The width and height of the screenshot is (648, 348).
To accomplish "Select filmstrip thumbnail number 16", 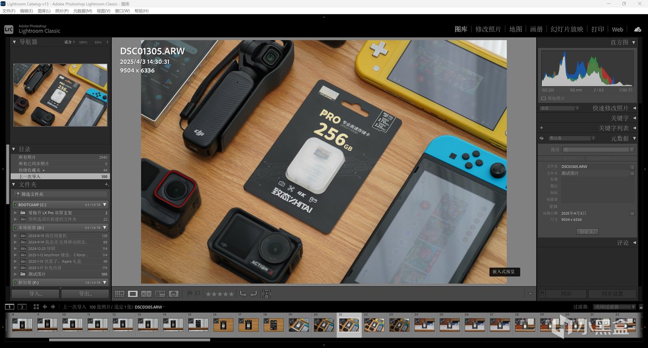I will pos(223,325).
